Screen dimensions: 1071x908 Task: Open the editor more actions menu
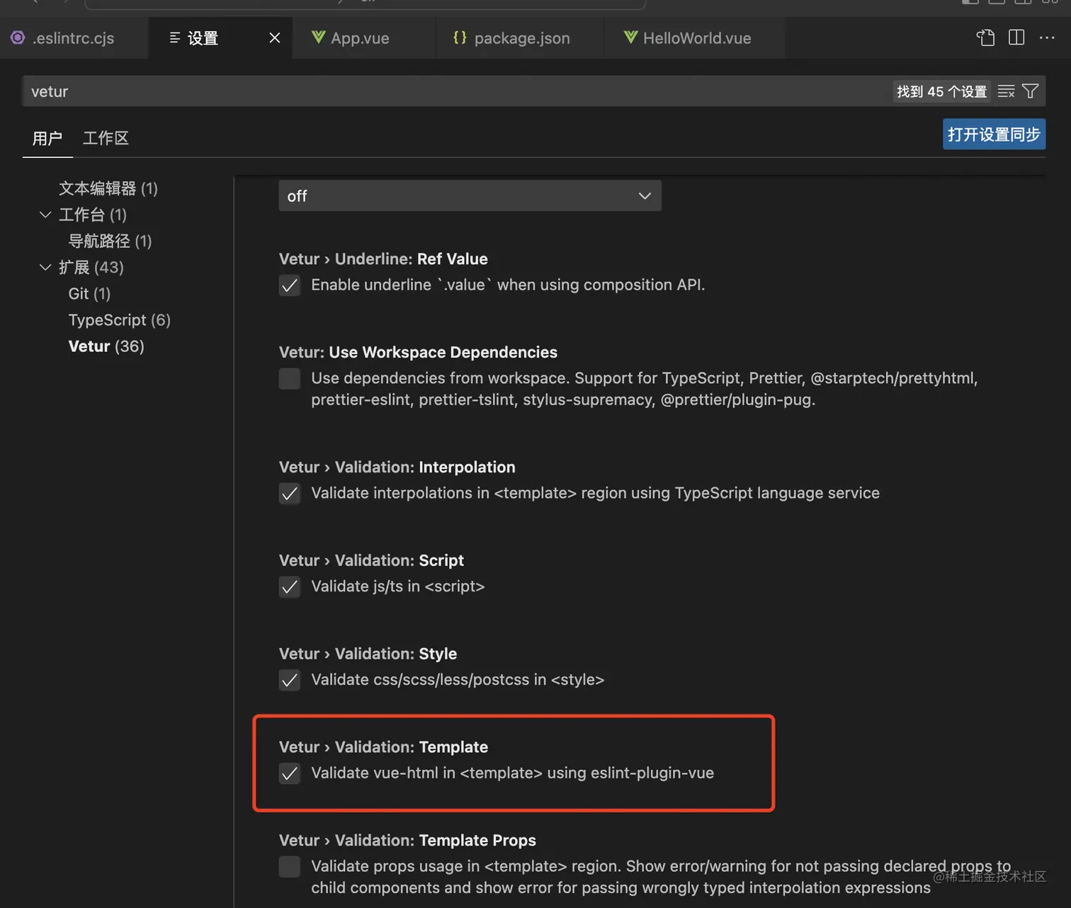[x=1047, y=38]
